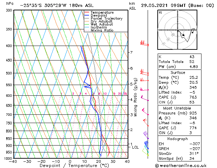Click the LCL label on the altitude axis
Image resolution: width=217 pixels, height=168 pixels.
pos(135,147)
